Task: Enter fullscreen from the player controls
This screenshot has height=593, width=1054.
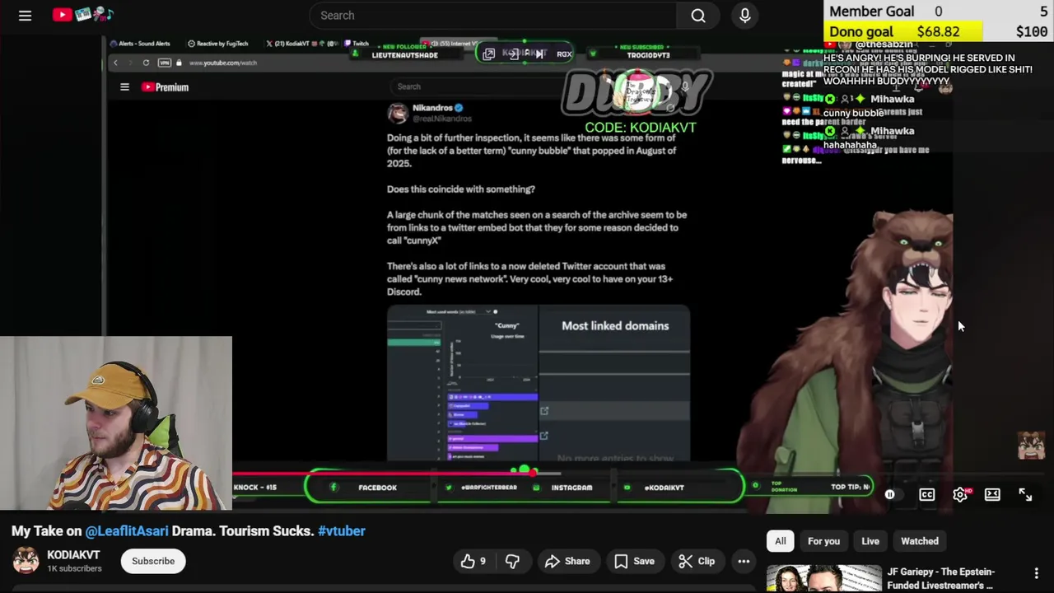Action: pos(1025,494)
